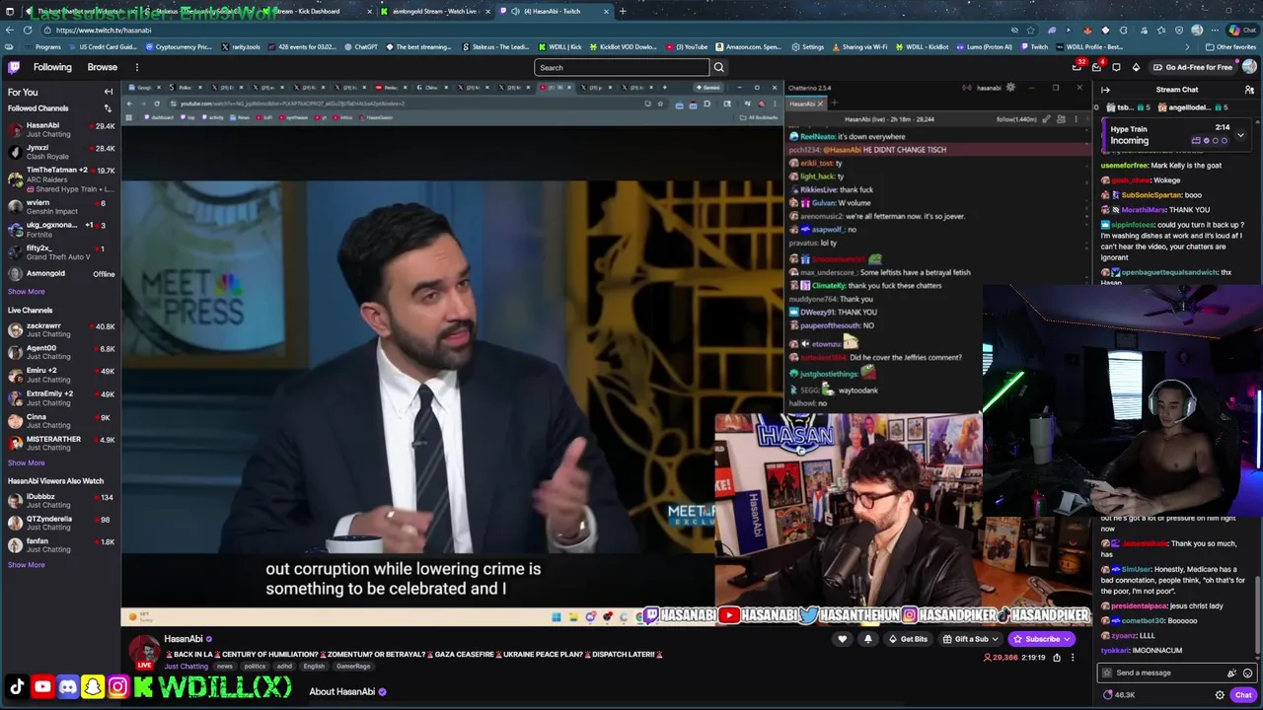
Task: Open Asmongold offline channel entry
Action: point(59,273)
